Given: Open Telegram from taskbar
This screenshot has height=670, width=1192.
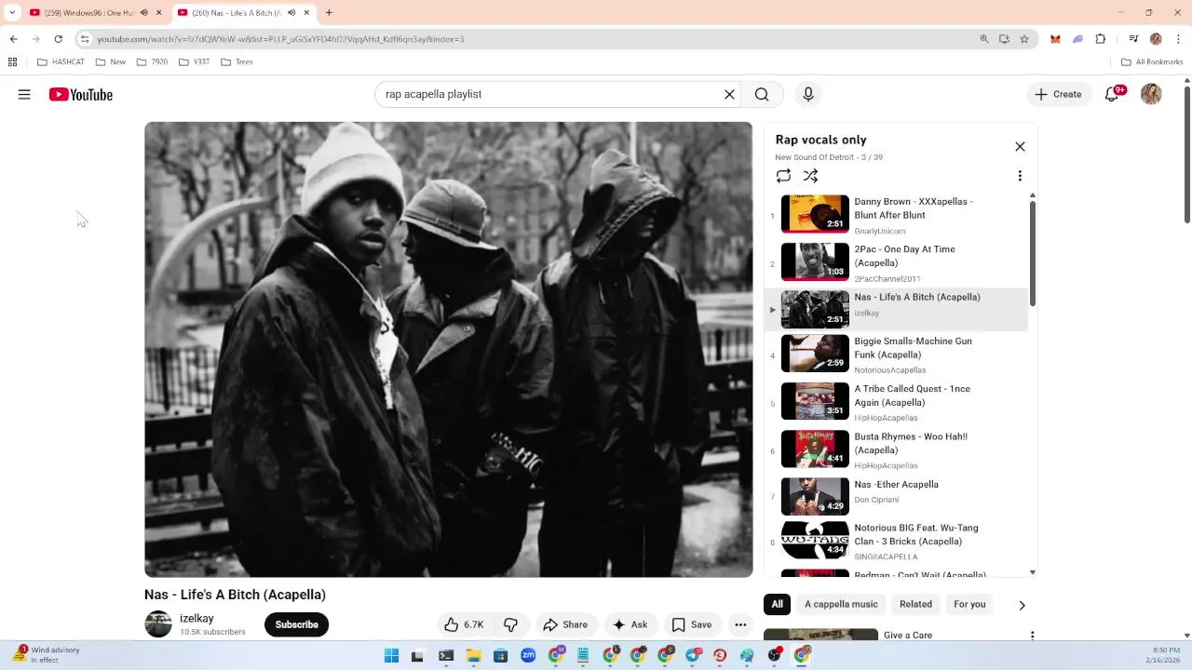Looking at the screenshot, I should (x=692, y=656).
